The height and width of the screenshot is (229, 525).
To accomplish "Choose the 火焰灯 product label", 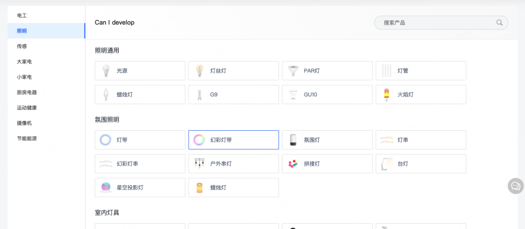I will [x=405, y=95].
